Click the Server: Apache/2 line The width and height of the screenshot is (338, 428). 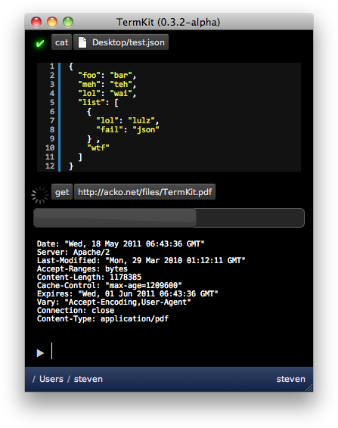73,252
